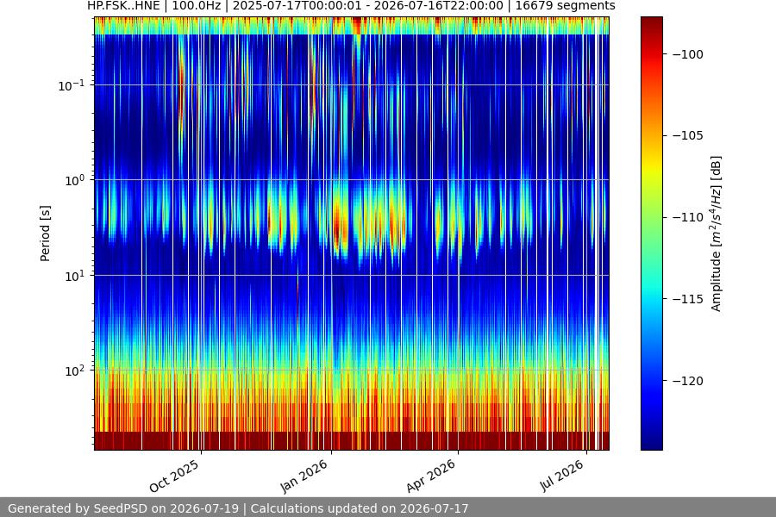
Task: Click the −115 colorbar tick label
Action: [x=688, y=299]
